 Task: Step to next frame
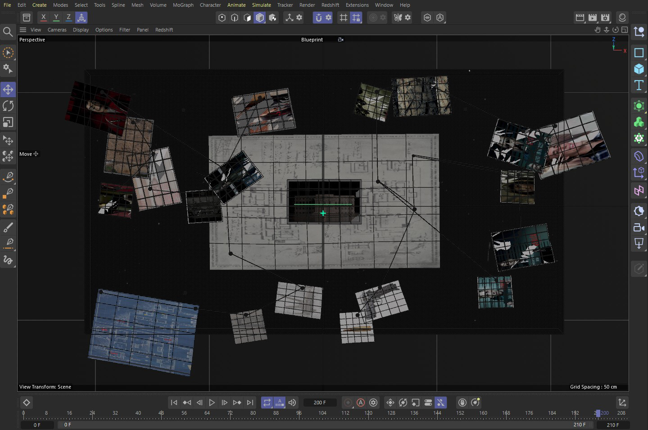point(224,403)
